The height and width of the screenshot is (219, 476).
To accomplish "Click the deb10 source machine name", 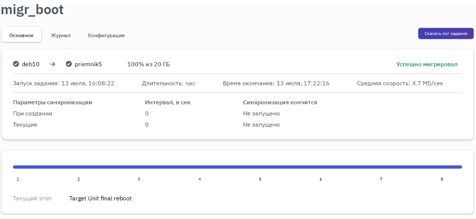I will (x=30, y=64).
